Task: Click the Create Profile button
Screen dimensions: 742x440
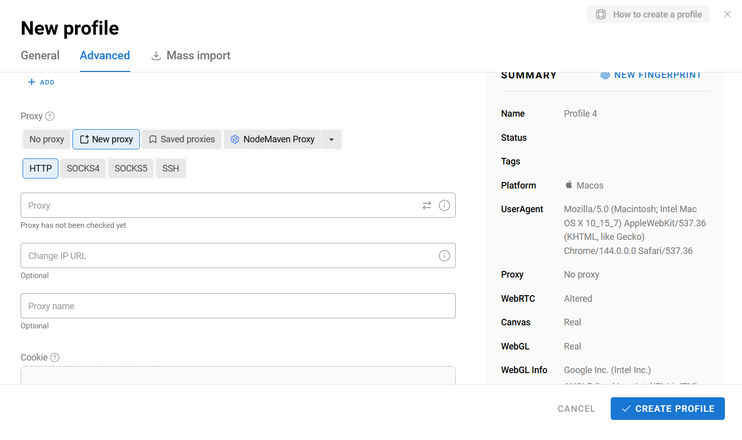Action: pyautogui.click(x=668, y=409)
